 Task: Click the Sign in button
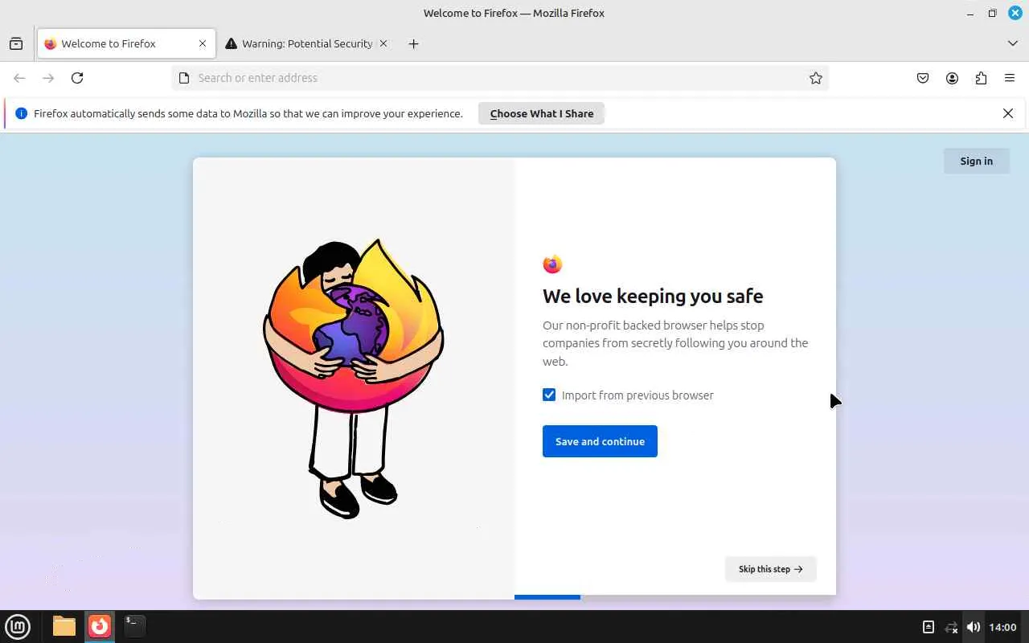(976, 161)
